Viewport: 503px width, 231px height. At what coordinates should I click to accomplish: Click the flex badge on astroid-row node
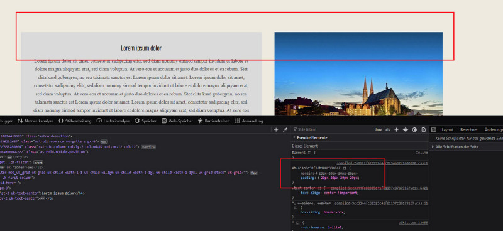[x=104, y=141]
